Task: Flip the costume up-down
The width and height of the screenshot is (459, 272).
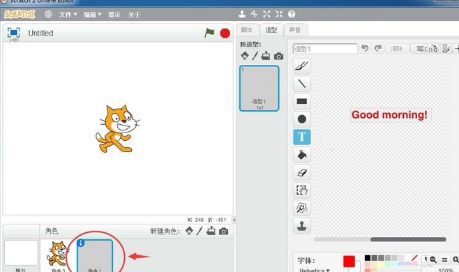Action: (446, 49)
